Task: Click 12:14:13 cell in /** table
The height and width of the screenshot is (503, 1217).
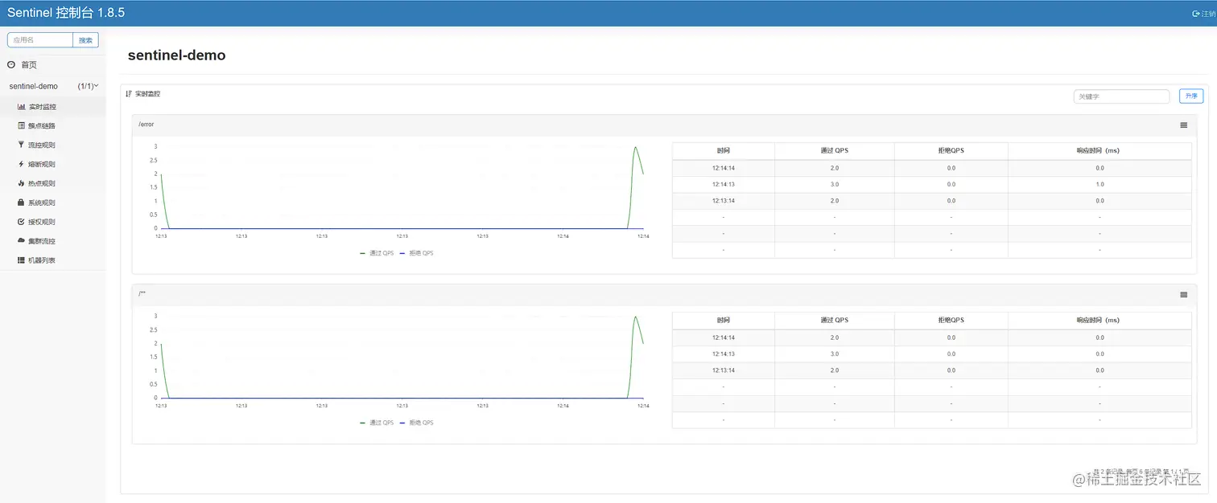Action: [724, 354]
